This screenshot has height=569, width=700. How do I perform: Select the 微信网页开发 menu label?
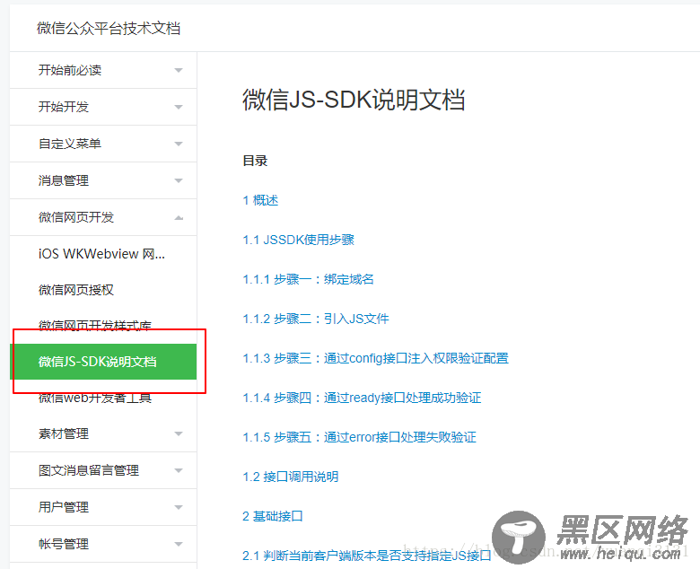click(76, 217)
